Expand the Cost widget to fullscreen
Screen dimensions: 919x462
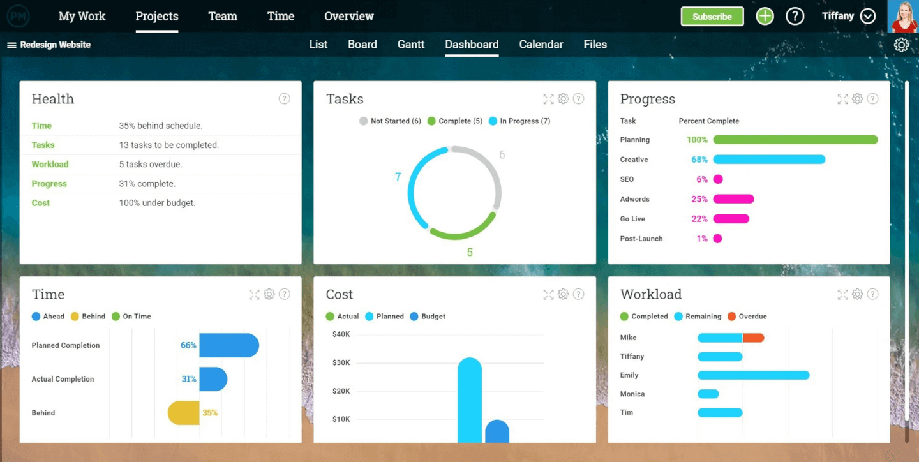(548, 294)
